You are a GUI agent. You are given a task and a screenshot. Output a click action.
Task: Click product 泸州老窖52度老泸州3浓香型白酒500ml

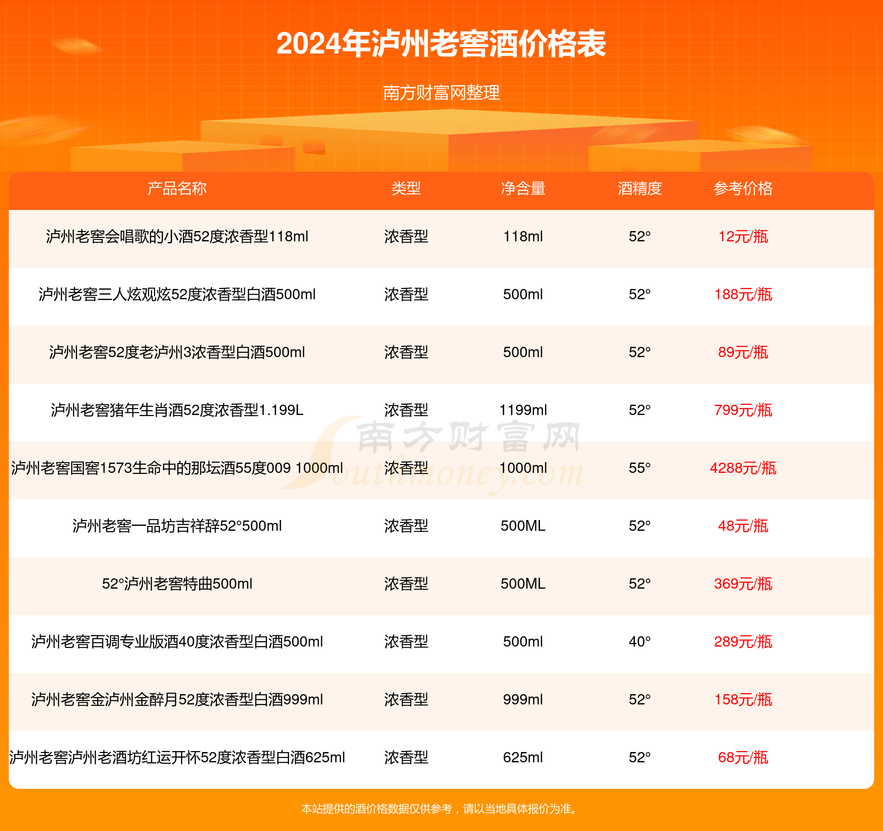(177, 352)
